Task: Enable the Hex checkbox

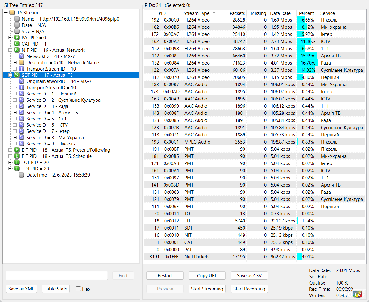Action: [79, 289]
